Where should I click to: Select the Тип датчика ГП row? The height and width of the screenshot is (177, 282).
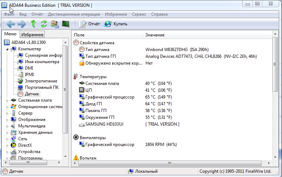tap(172, 56)
